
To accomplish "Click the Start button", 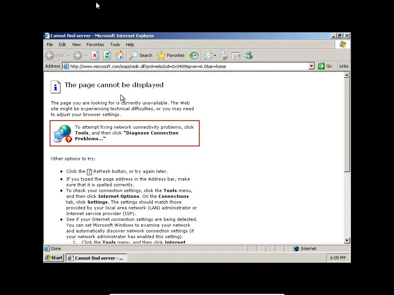I will pyautogui.click(x=54, y=258).
